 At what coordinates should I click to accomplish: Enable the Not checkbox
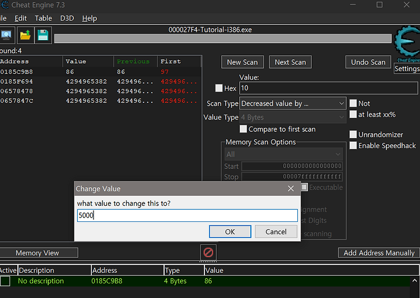coord(353,103)
